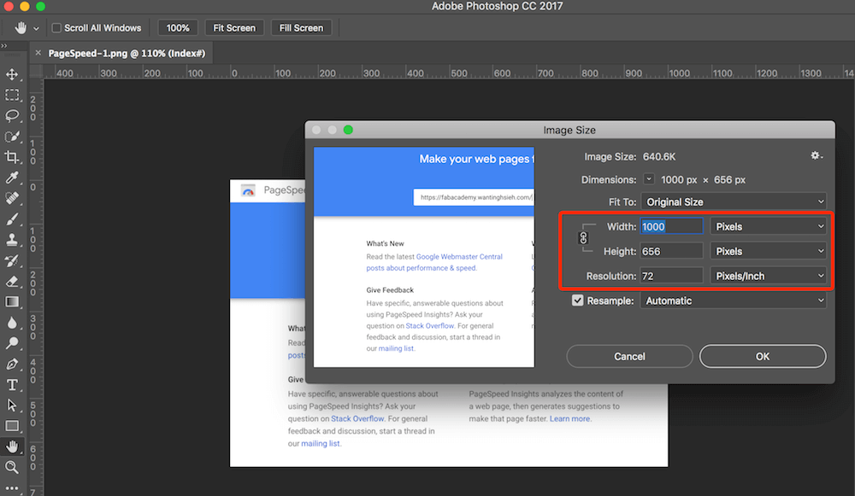Select the Eraser tool
The height and width of the screenshot is (496, 855).
[x=12, y=281]
